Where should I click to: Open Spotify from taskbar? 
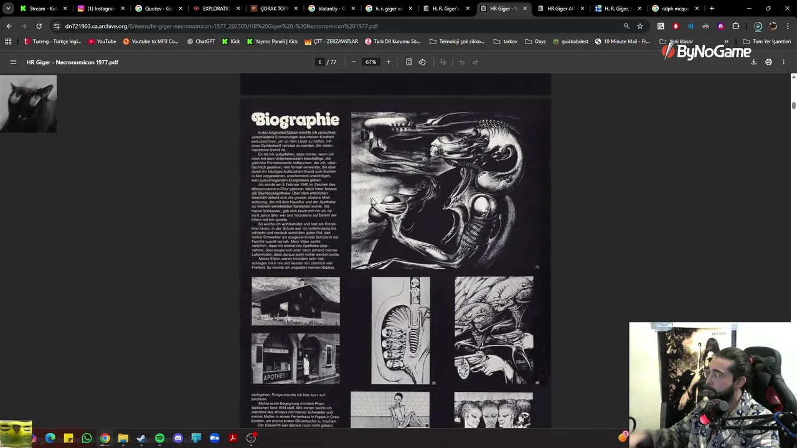(x=159, y=438)
